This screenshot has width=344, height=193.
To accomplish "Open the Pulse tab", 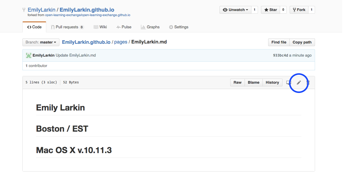I will click(124, 27).
